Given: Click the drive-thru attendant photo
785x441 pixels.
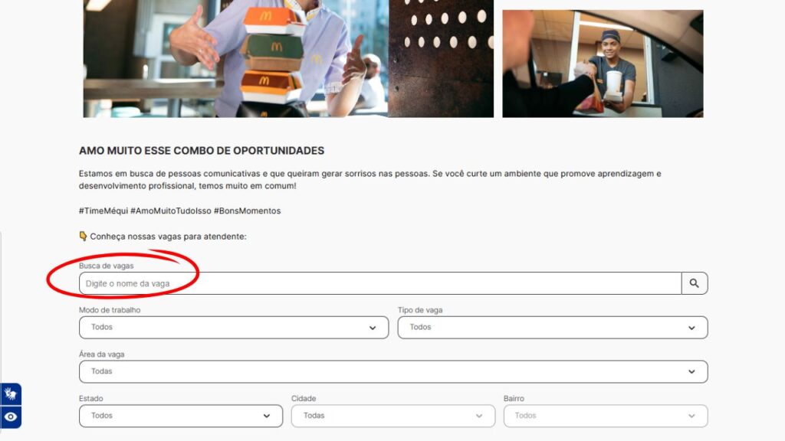Looking at the screenshot, I should 603,64.
